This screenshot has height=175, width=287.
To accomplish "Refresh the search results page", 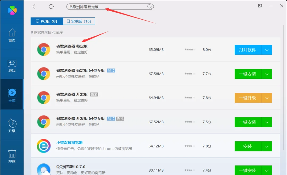I will point(51,7).
